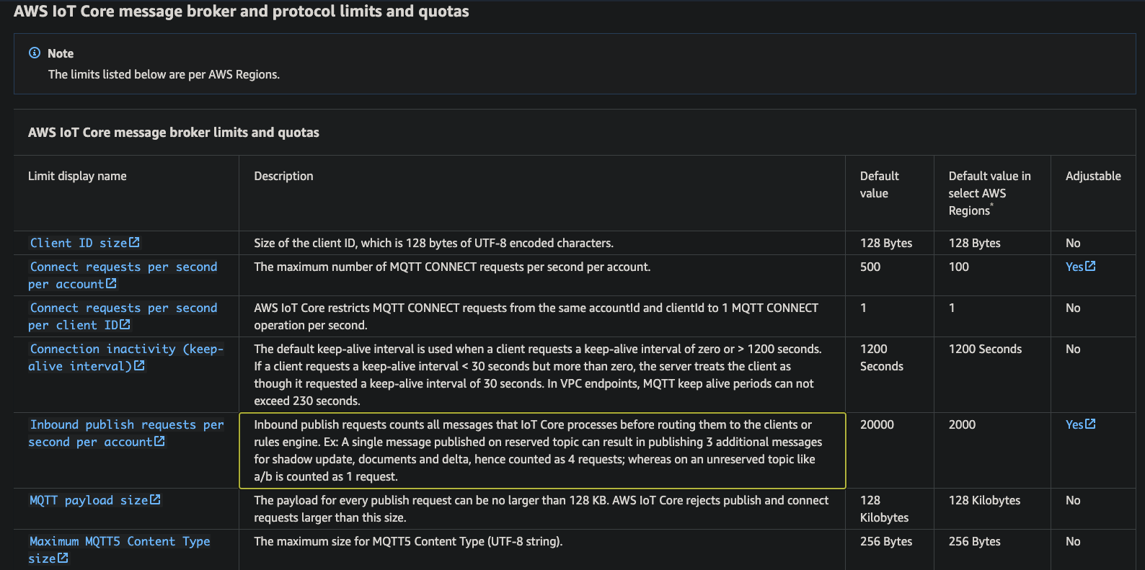Viewport: 1145px width, 570px height.
Task: Click external link icon next to 'per client ID'
Action: 125,325
